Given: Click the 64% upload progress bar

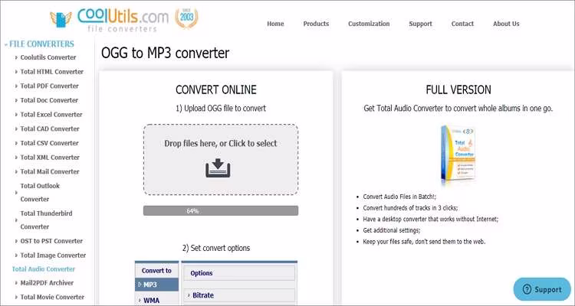Looking at the screenshot, I should [220, 211].
